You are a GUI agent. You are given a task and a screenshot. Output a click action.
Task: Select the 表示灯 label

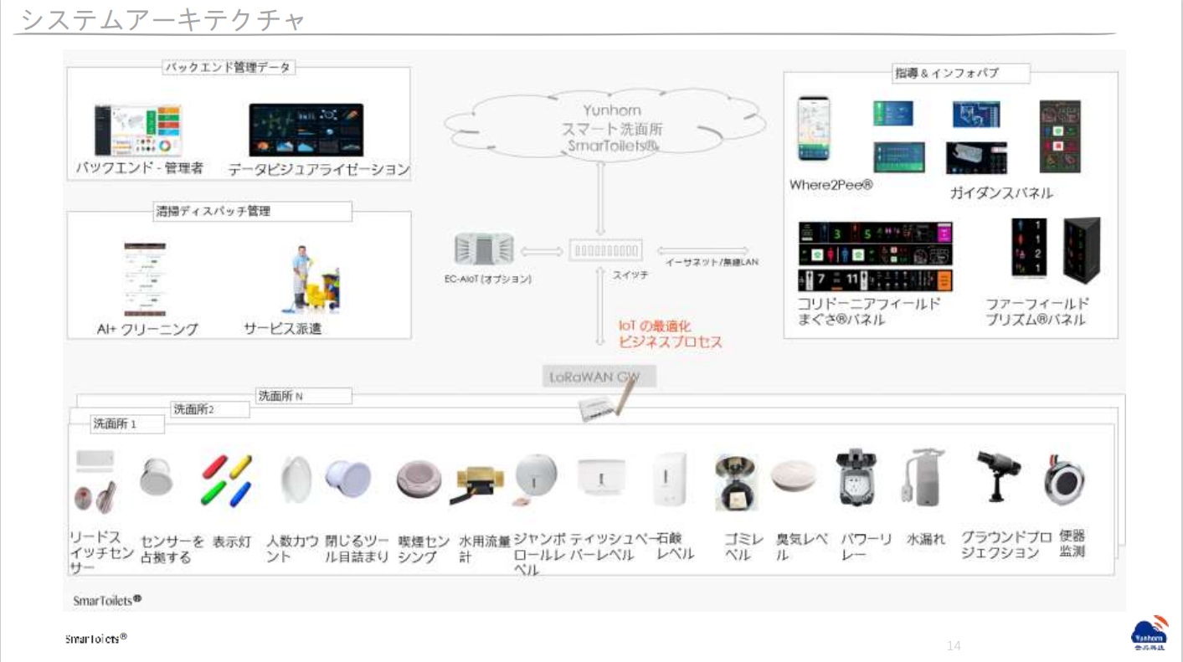tap(232, 541)
